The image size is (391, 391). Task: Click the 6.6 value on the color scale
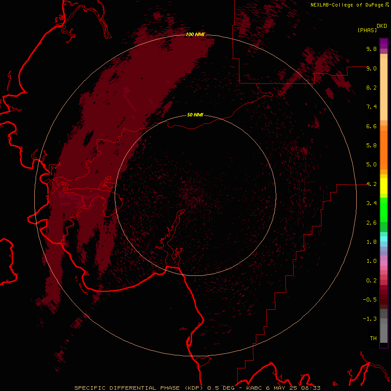pyautogui.click(x=371, y=126)
